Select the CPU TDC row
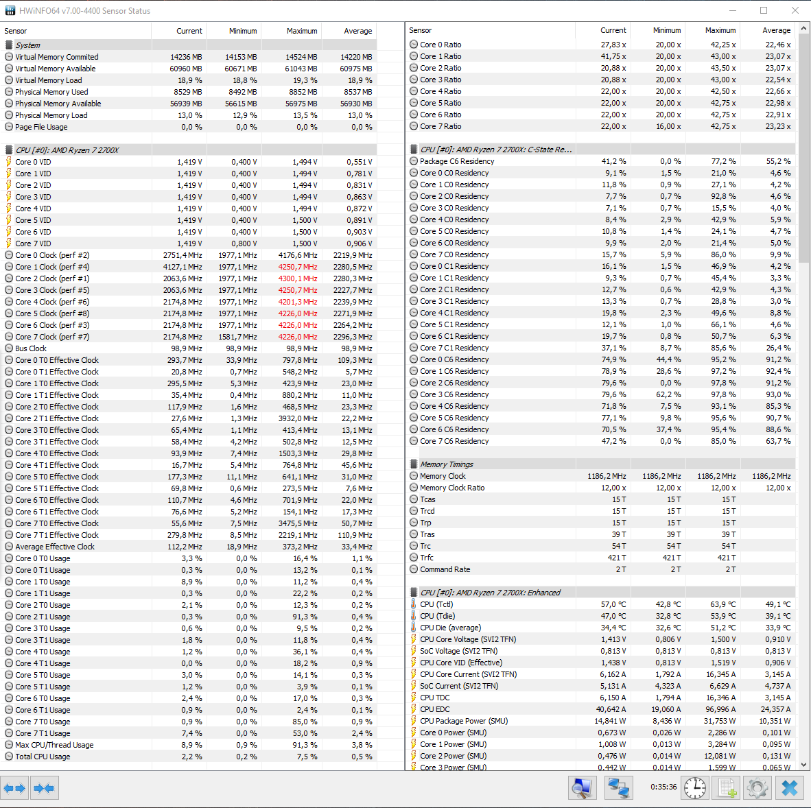The height and width of the screenshot is (808, 811). [600, 698]
